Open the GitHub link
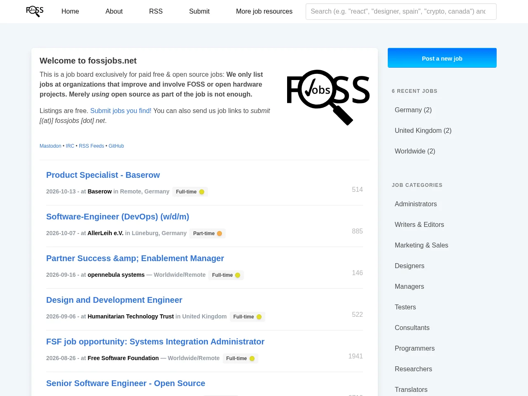 (116, 146)
